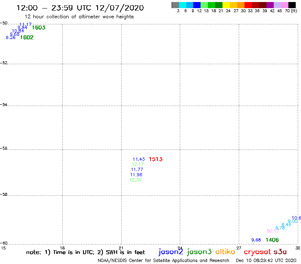Click the red 'cryosat' satellite label
Viewport: 301px width, 264px height.
click(x=257, y=252)
